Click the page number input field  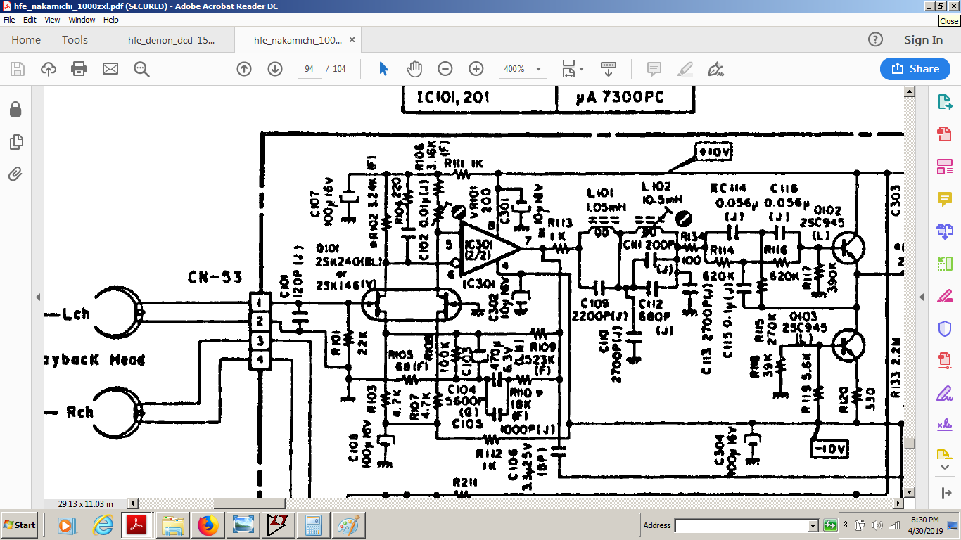(310, 69)
